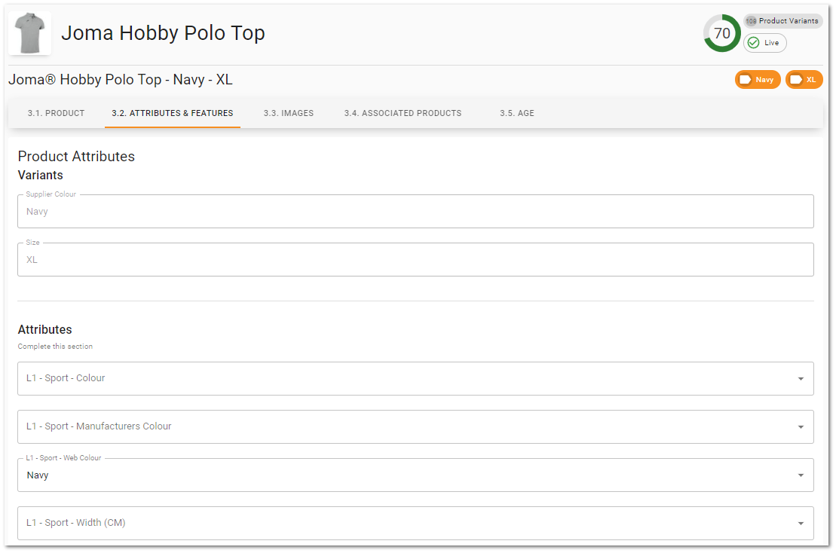This screenshot has width=836, height=553.
Task: Open the L1 - Sport - Width (CM) dropdown
Action: (x=415, y=523)
